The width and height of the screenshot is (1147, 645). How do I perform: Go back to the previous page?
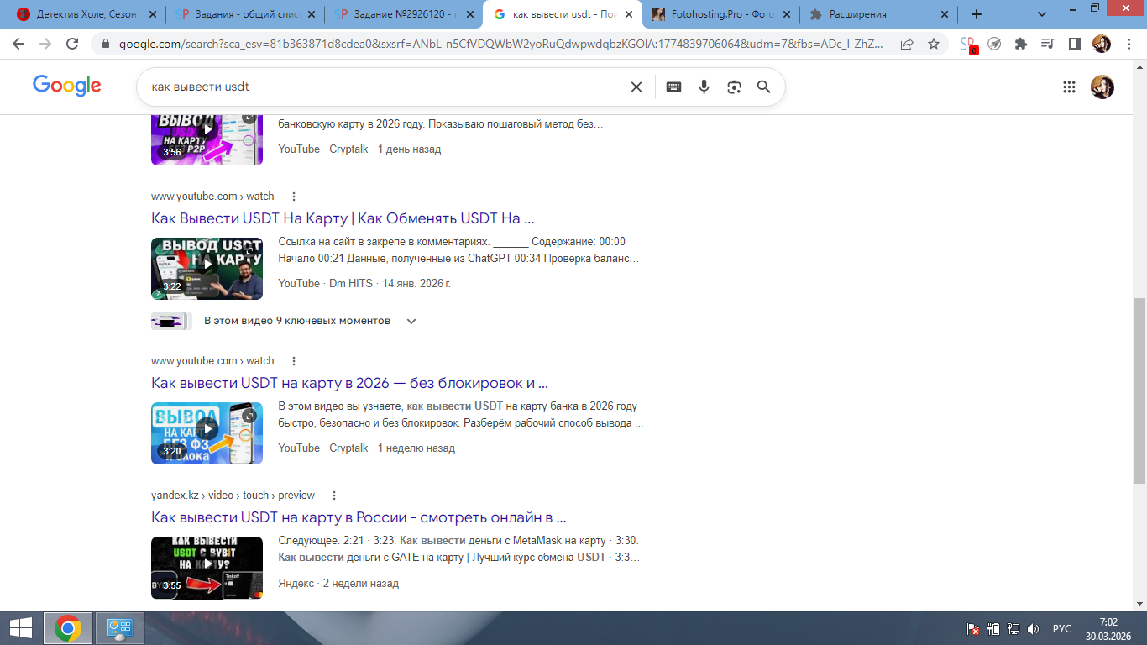click(18, 45)
